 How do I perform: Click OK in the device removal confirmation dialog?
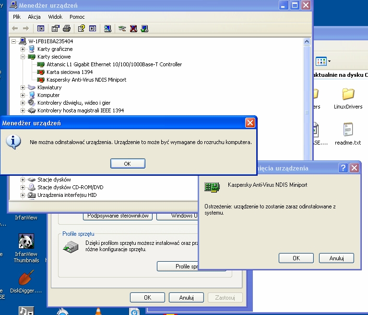(x=296, y=258)
